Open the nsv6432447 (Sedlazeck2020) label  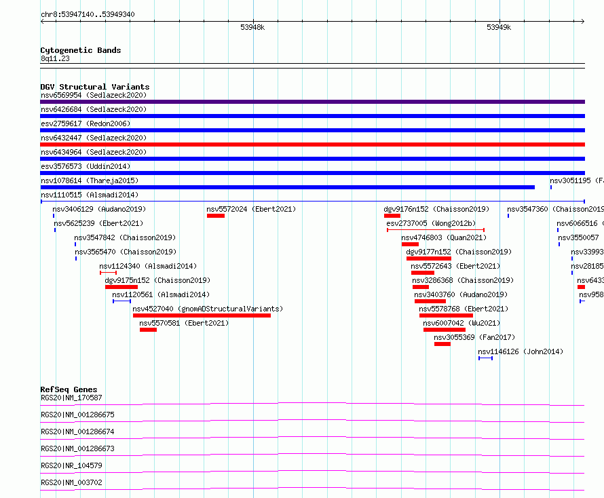pyautogui.click(x=94, y=138)
